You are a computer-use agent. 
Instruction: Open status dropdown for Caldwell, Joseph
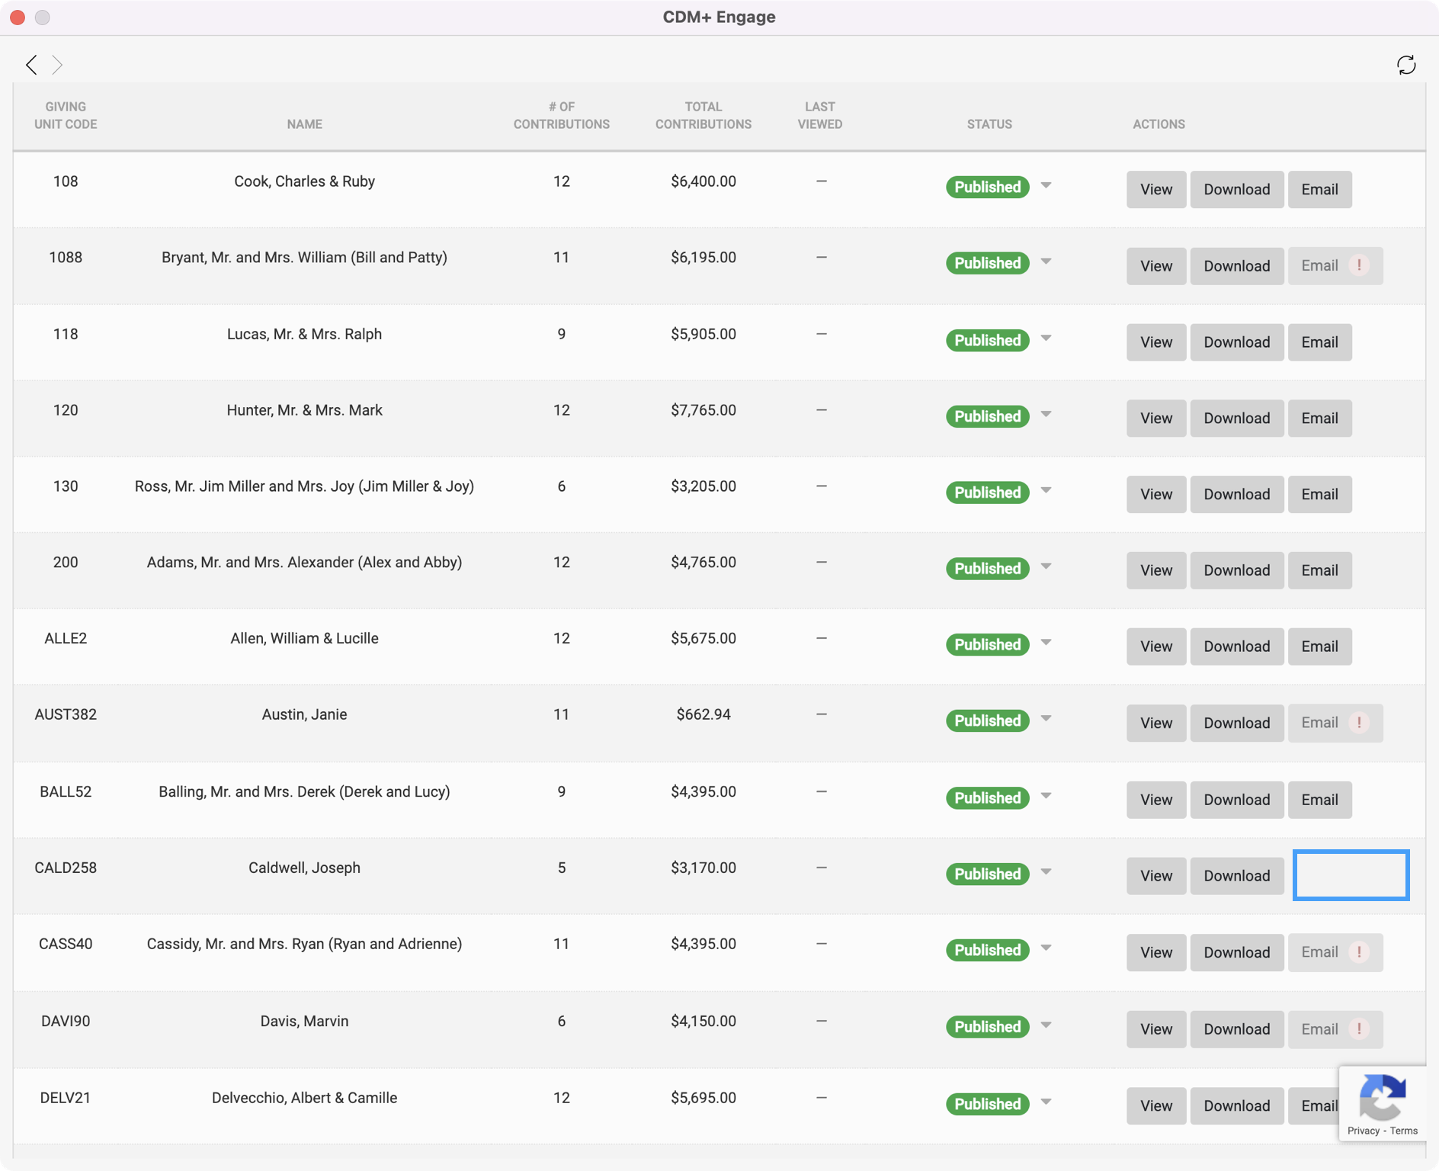[x=1046, y=872]
